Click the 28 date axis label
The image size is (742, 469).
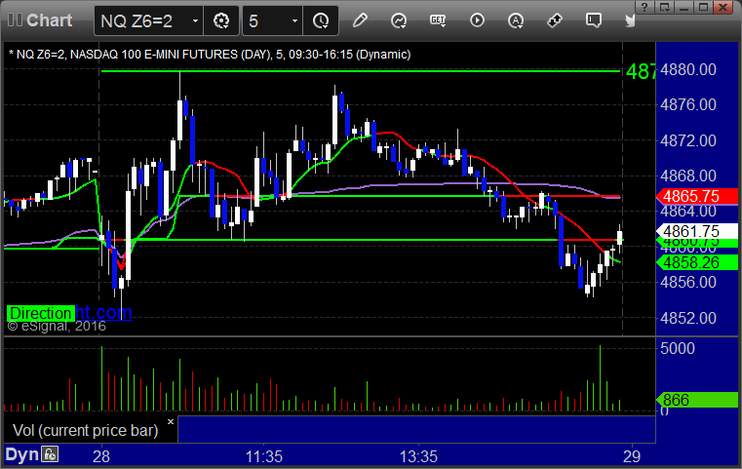tap(101, 456)
